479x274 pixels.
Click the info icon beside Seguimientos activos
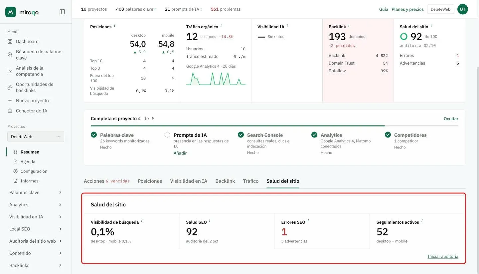pyautogui.click(x=422, y=221)
